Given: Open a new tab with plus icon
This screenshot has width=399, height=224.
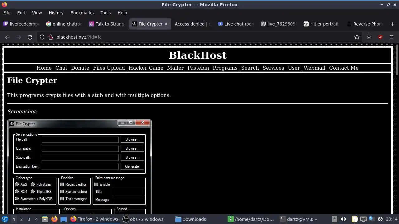Looking at the screenshot, I should tap(392, 24).
